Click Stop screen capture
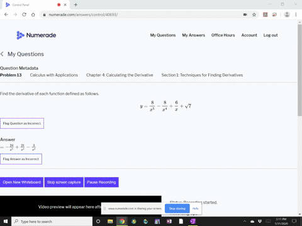 pyautogui.click(x=64, y=182)
